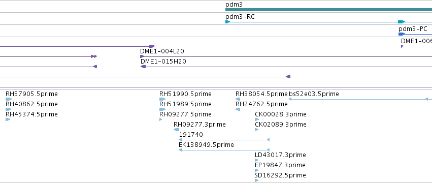The height and width of the screenshot is (183, 432).
Task: Select the RH38054.5prime arrow glyph
Action: coord(238,99)
